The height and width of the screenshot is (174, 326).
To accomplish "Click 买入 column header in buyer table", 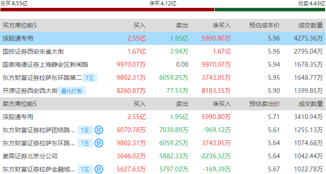I will (x=139, y=25).
